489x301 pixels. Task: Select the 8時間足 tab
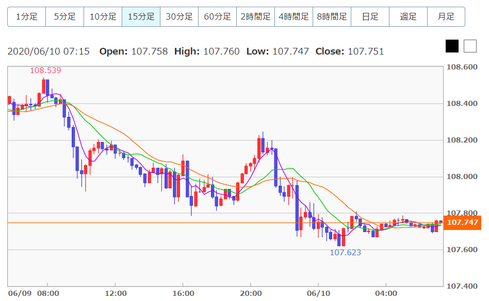pos(332,17)
